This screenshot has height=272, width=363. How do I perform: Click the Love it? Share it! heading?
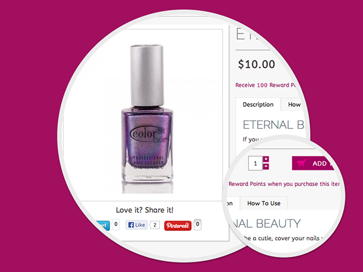[145, 210]
